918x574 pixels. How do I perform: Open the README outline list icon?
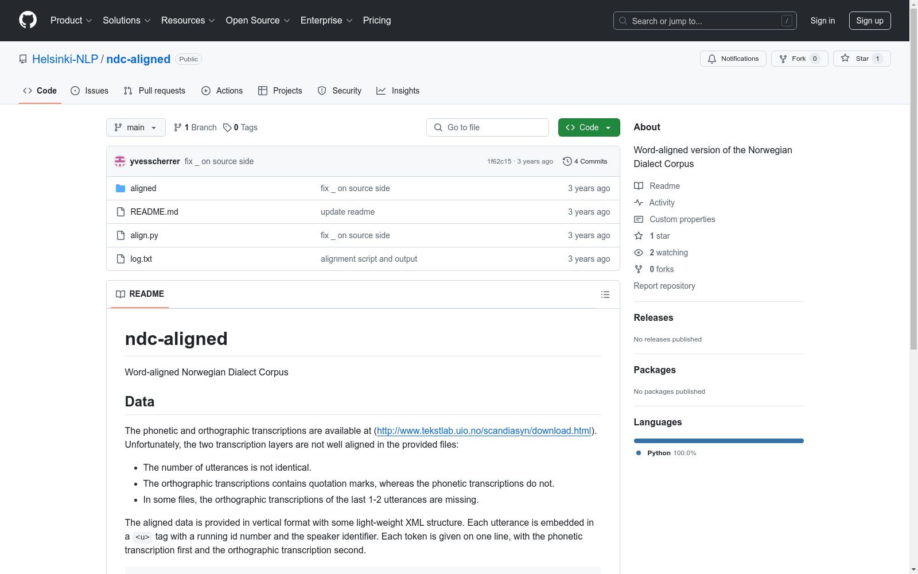[605, 294]
